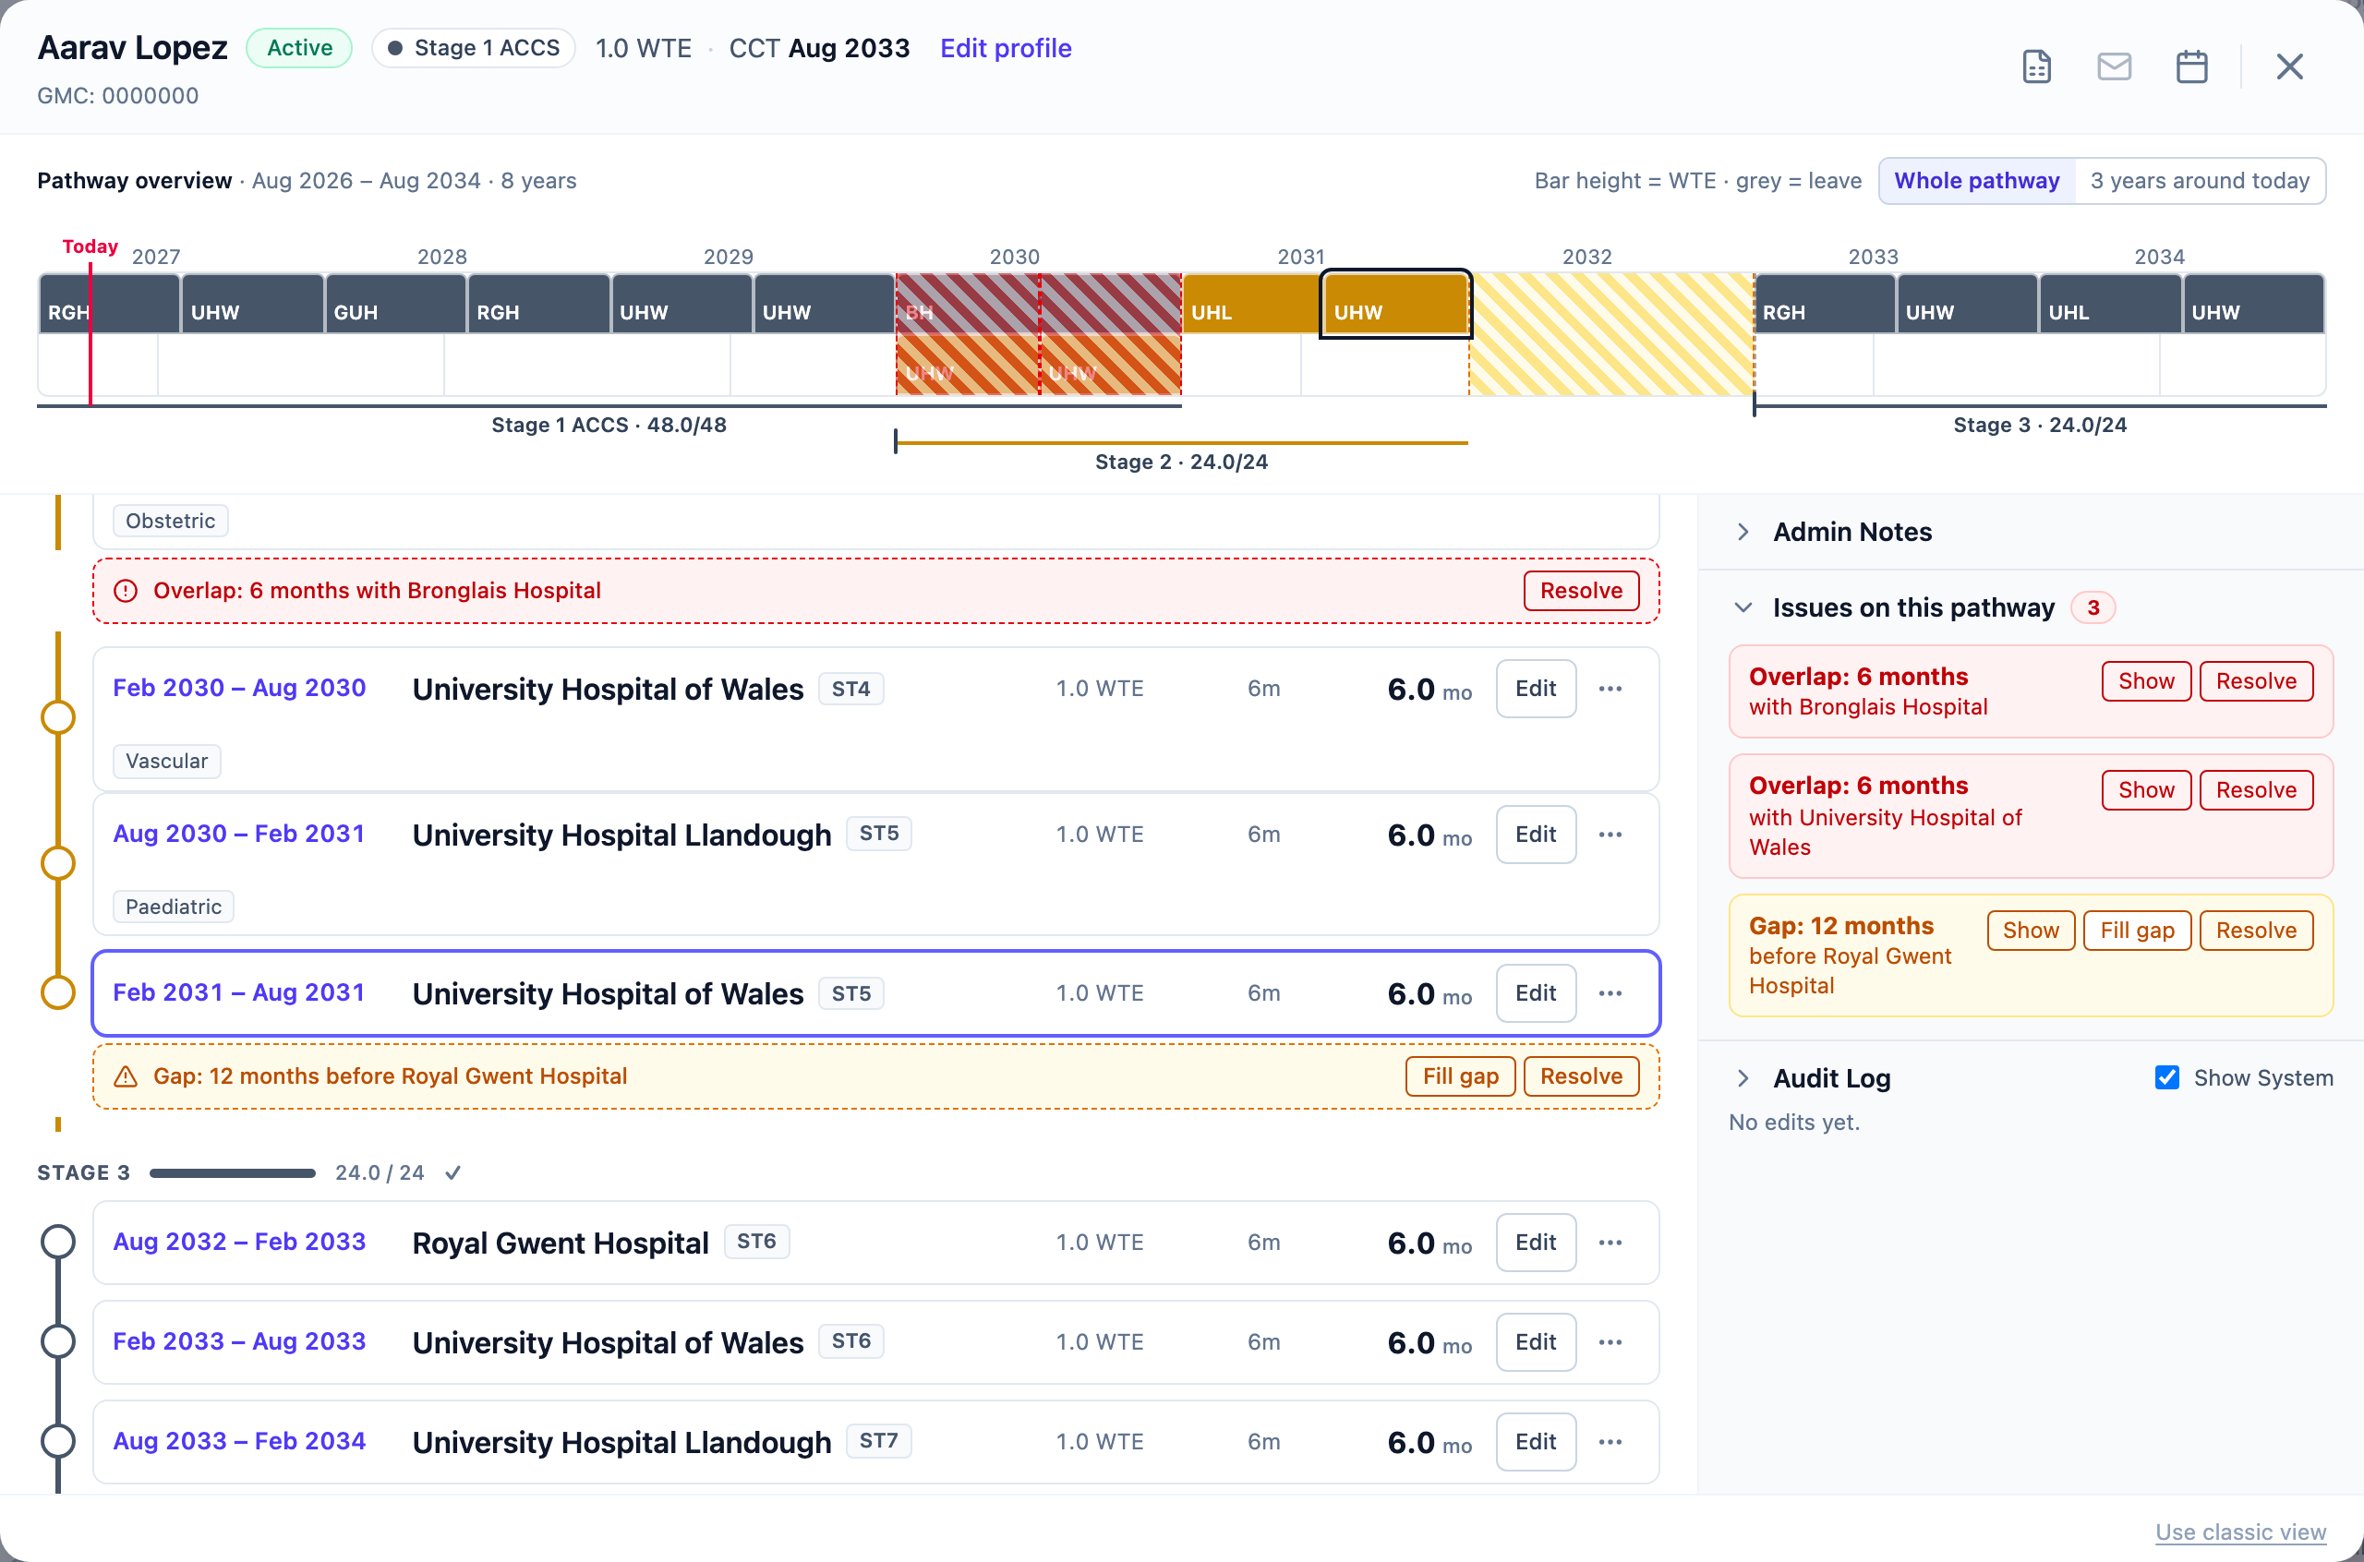Resolve the inline Bronglais Hospital overlap banner
Viewport: 2364px width, 1562px height.
[1581, 591]
